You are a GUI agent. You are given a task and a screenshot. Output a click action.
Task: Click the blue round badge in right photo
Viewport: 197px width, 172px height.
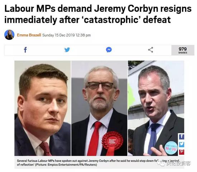[171, 148]
